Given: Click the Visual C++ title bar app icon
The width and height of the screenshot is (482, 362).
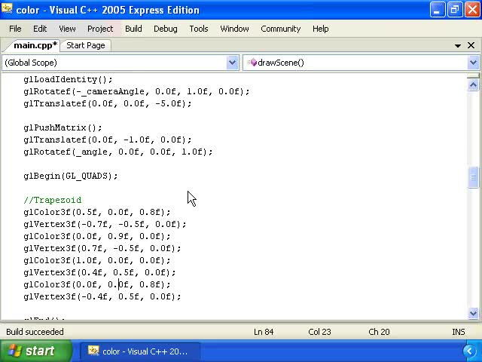Looking at the screenshot, I should pos(7,10).
